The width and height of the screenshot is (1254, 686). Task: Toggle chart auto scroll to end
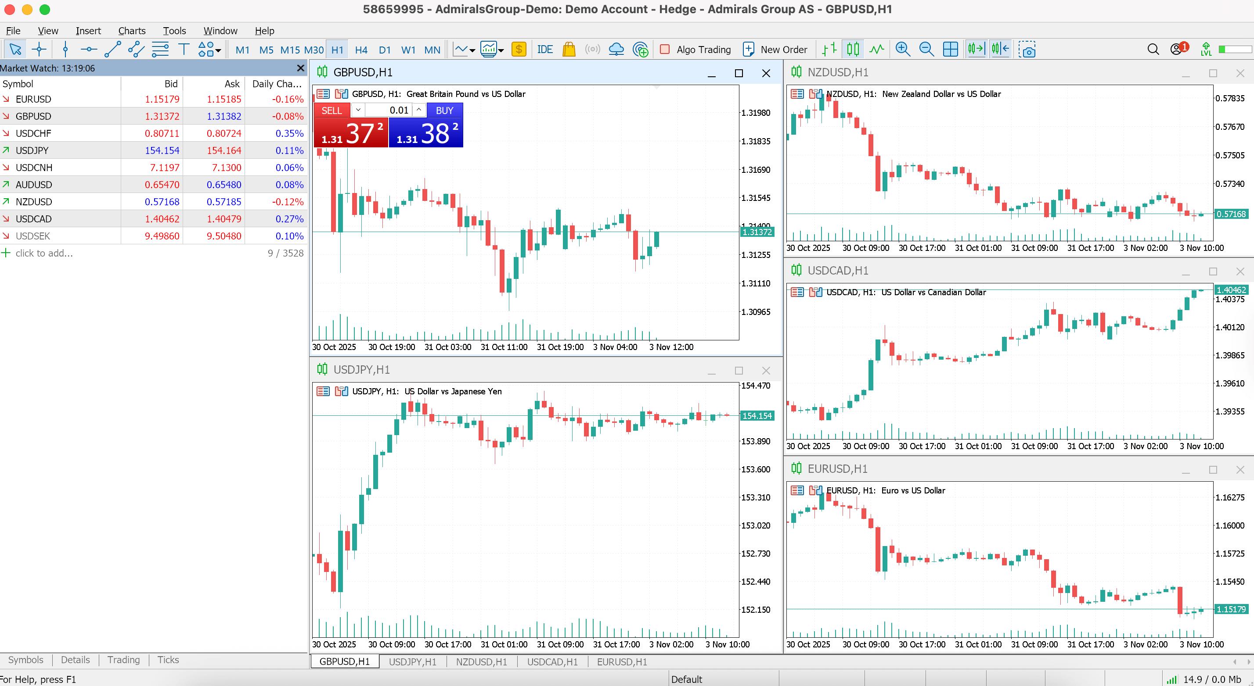point(977,49)
